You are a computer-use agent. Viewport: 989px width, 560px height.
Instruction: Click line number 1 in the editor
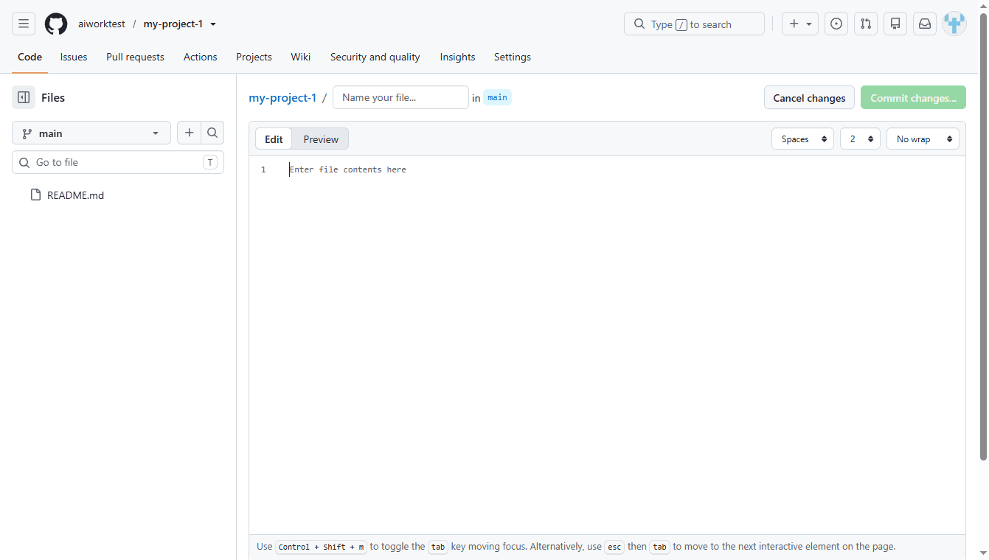(x=263, y=169)
